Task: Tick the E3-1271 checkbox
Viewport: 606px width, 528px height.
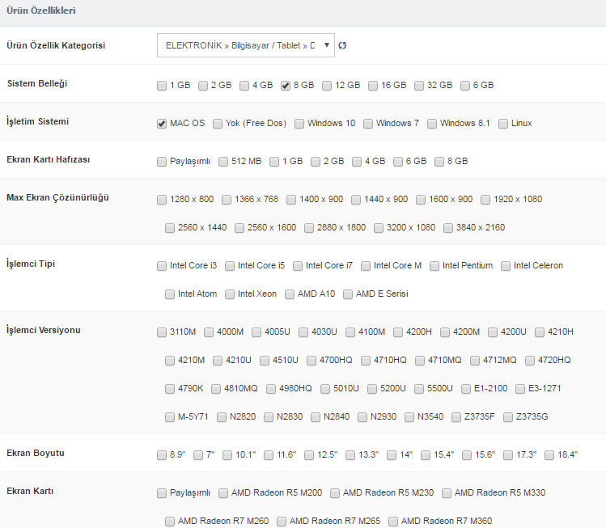Action: pos(520,389)
